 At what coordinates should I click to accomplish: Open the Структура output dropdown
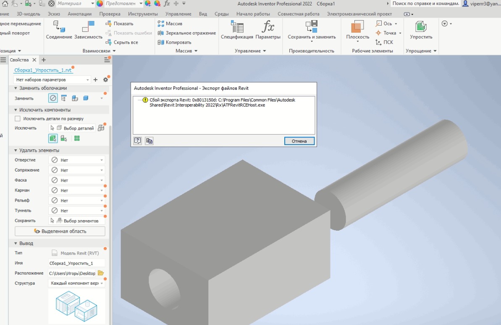tap(77, 283)
